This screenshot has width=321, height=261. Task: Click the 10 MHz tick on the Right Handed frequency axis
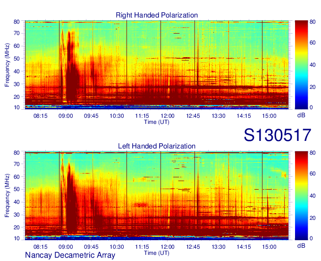(x=17, y=107)
